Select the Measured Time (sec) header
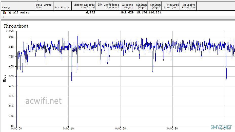The height and width of the screenshot is (132, 235). pyautogui.click(x=171, y=6)
